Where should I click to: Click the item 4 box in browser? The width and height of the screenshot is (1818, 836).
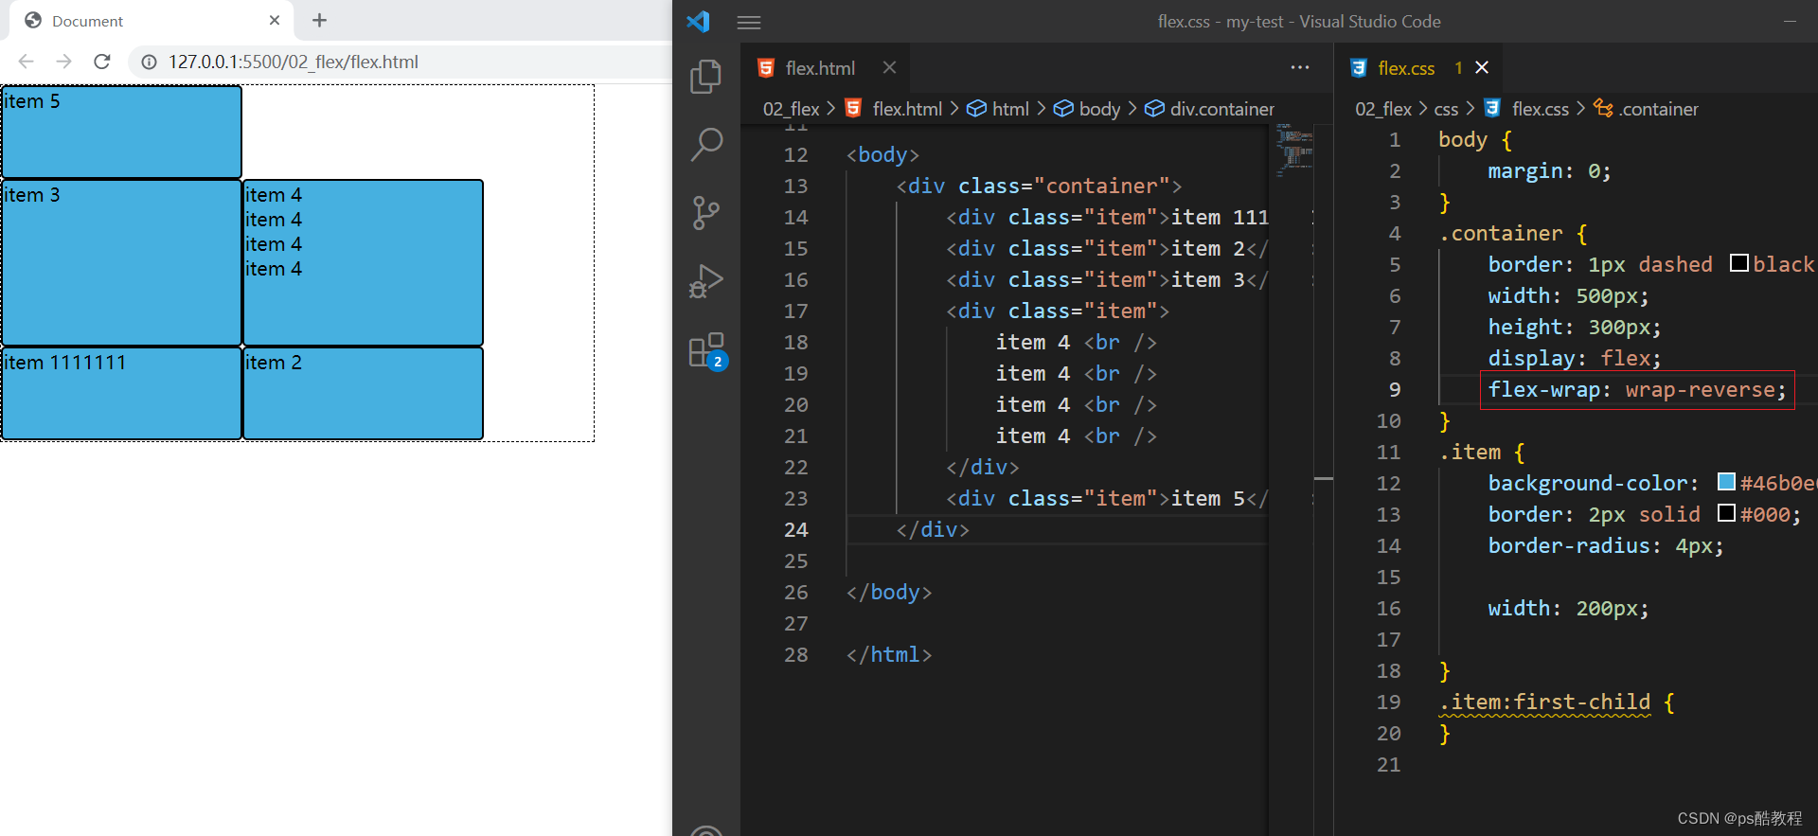coord(363,262)
